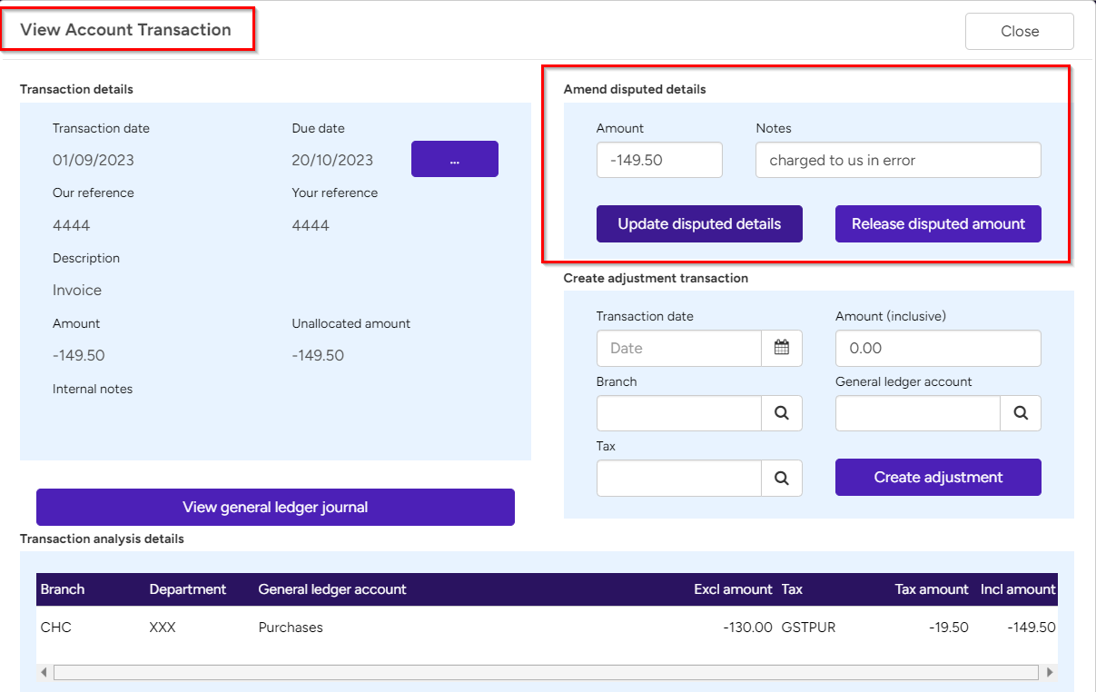Click the empty Tax input box
This screenshot has height=692, width=1096.
676,478
